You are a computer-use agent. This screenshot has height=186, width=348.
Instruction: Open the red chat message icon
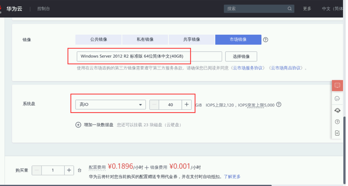click(338, 85)
